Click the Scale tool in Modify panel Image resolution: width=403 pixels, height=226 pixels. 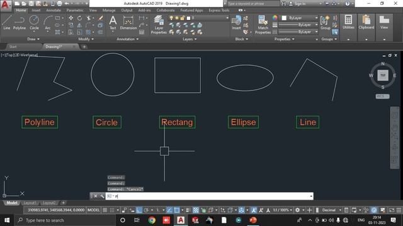pyautogui.click(x=80, y=32)
